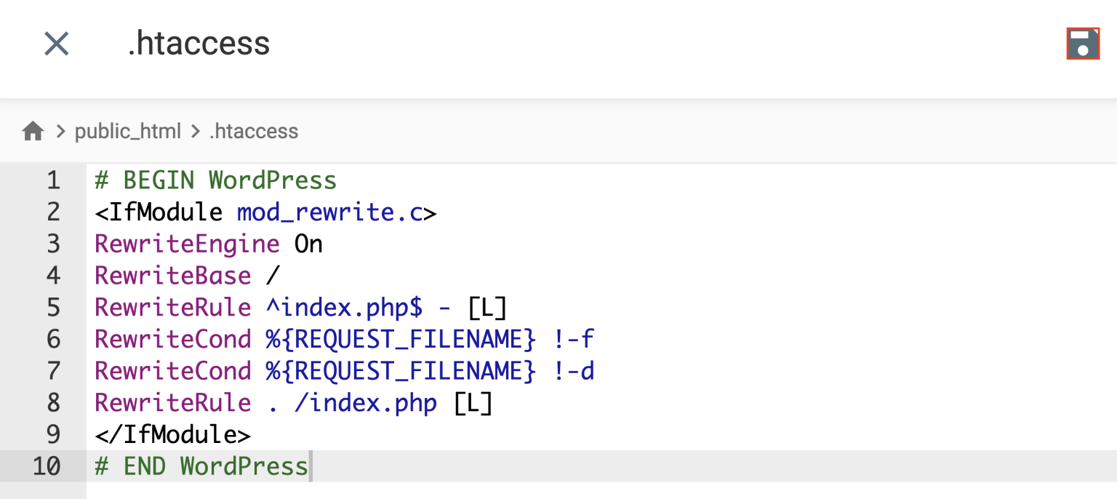Click the RewriteRule . /index.php line

coord(291,402)
